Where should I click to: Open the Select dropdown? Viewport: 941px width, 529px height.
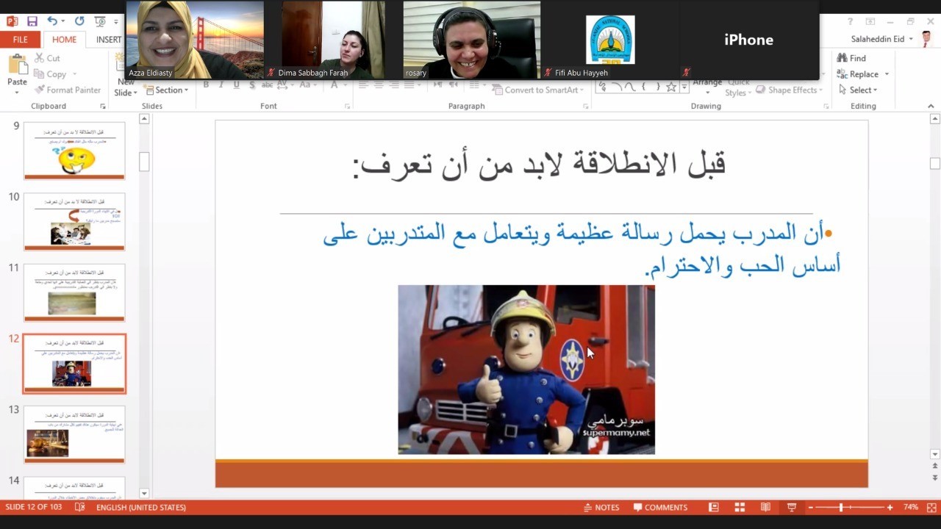click(x=858, y=90)
